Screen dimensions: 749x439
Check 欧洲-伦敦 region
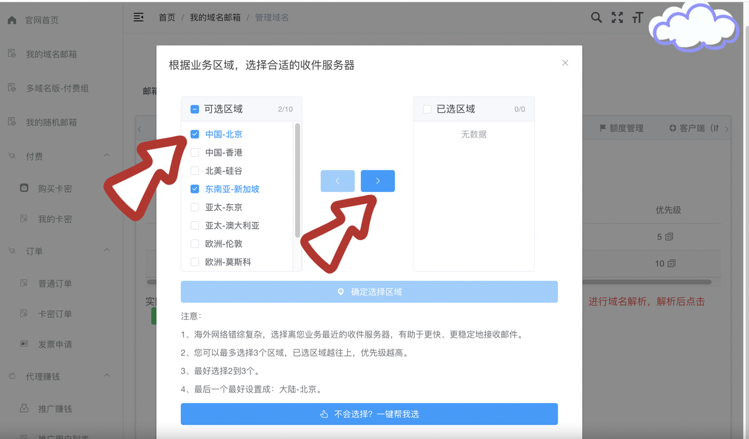pyautogui.click(x=195, y=243)
